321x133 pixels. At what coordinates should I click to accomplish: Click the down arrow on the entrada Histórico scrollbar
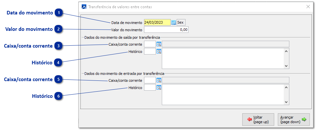pyautogui.click(x=286, y=102)
